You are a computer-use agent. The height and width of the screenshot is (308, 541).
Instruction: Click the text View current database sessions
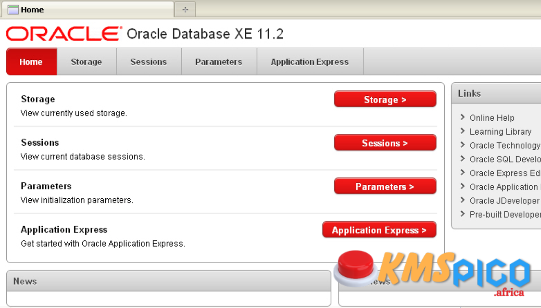(x=83, y=157)
